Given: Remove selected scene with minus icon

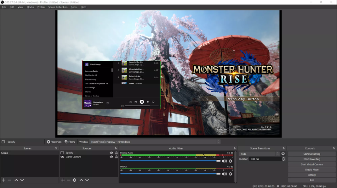Looking at the screenshot, I should 9,180.
